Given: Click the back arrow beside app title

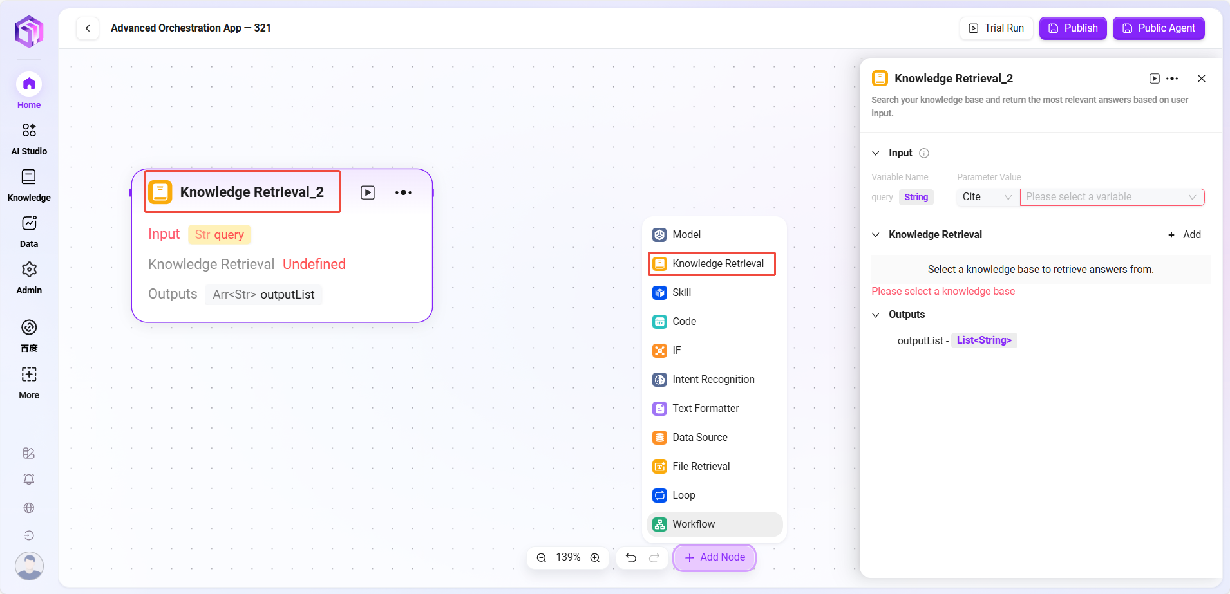Looking at the screenshot, I should click(x=88, y=28).
